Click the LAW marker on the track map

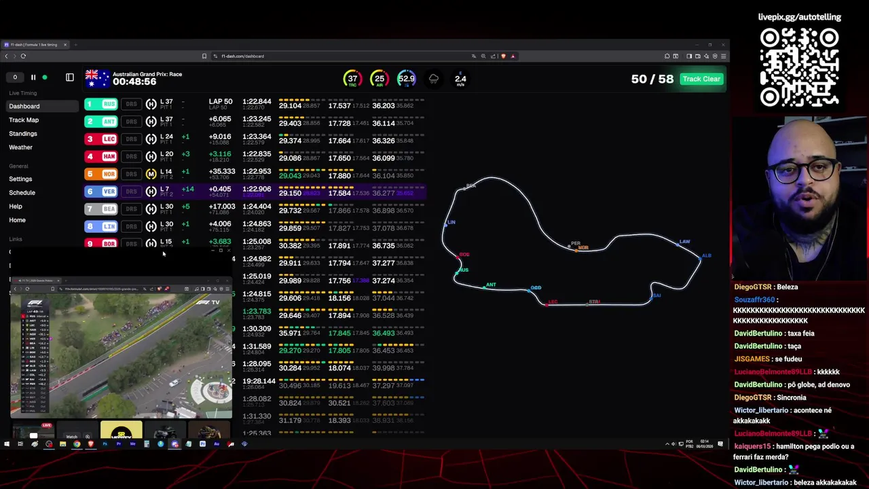684,242
